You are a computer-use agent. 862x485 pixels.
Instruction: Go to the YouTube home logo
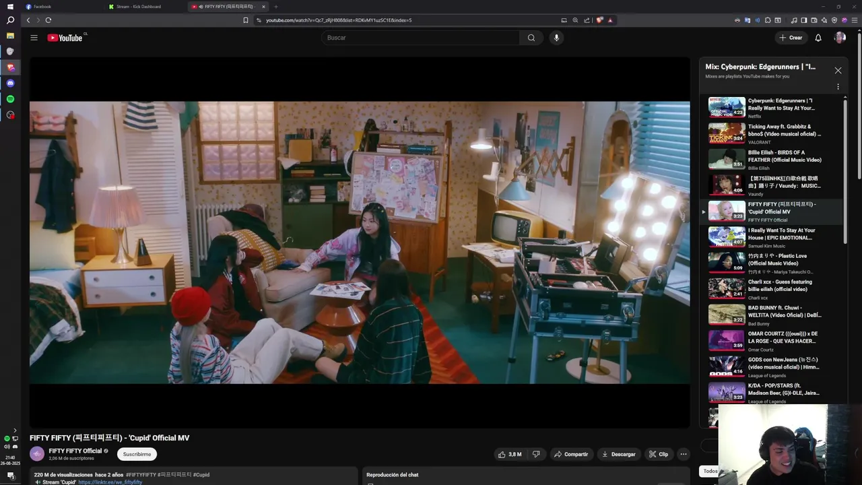pos(65,38)
